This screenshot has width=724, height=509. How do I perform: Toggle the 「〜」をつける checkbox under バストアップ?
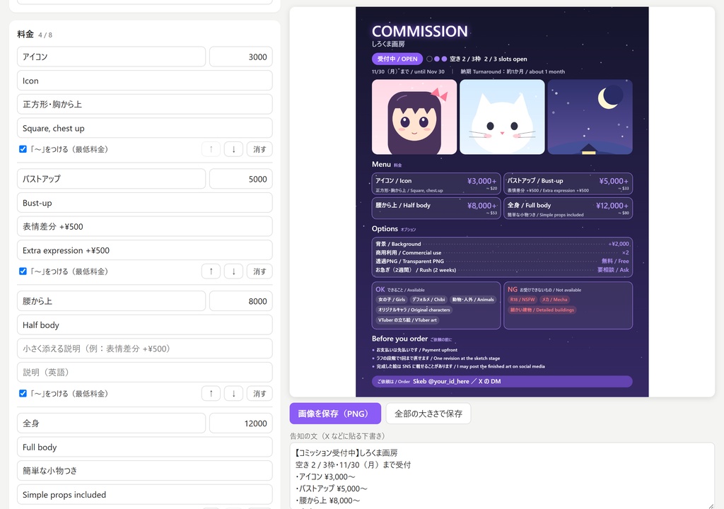(23, 271)
